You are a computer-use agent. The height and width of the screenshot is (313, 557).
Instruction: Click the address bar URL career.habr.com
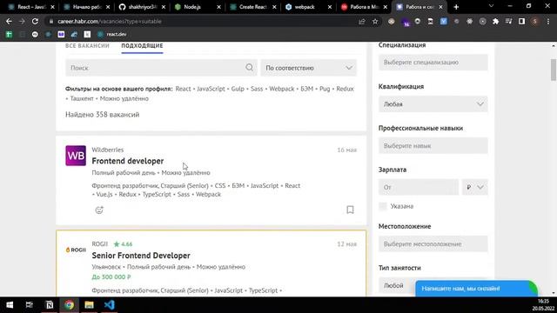110,21
